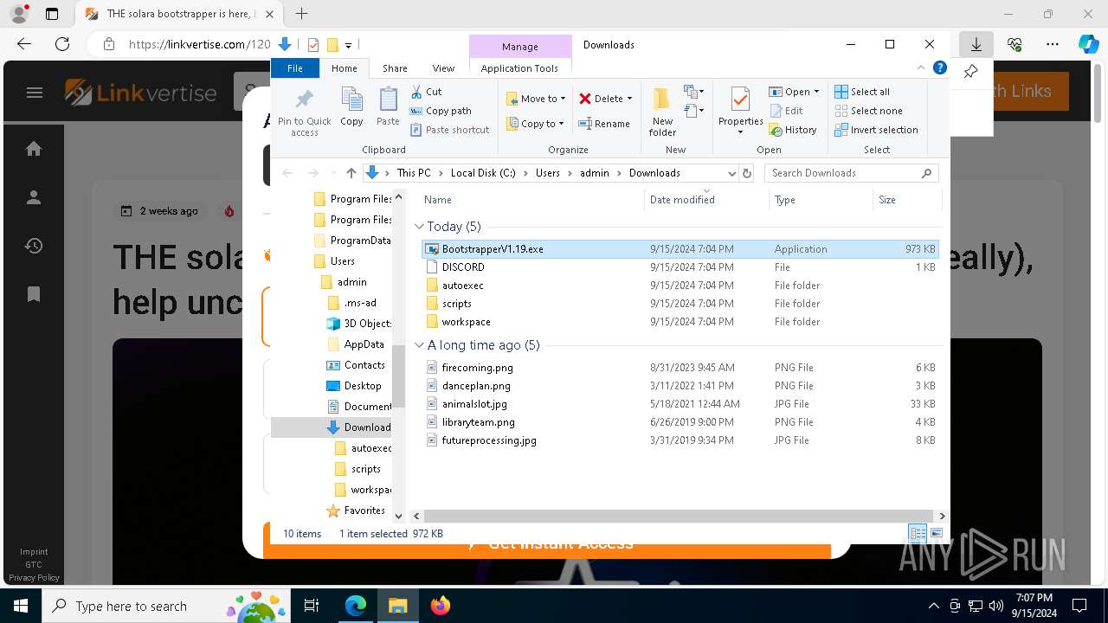The height and width of the screenshot is (623, 1108).
Task: Open Task View on taskbar
Action: click(312, 606)
